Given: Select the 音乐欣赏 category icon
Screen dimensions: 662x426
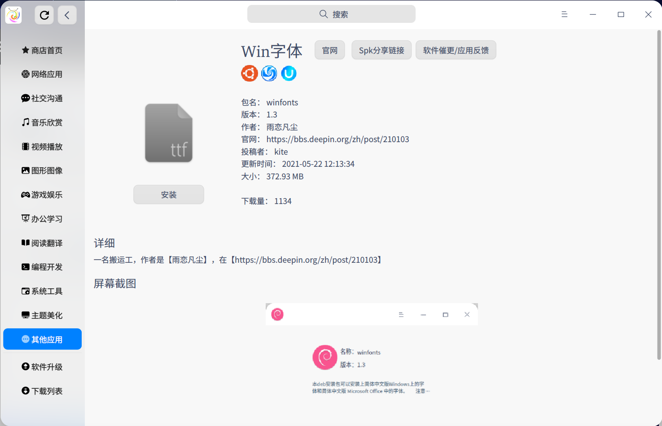Looking at the screenshot, I should [x=26, y=122].
